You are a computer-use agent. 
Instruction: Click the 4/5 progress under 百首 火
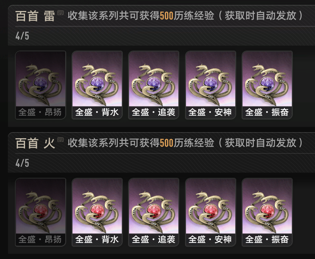pyautogui.click(x=22, y=163)
